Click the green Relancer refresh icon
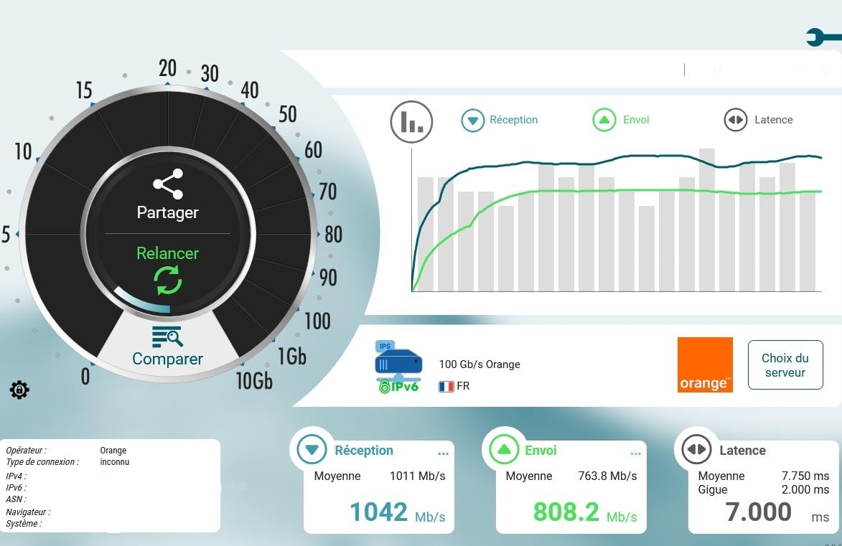This screenshot has height=546, width=842. click(168, 280)
